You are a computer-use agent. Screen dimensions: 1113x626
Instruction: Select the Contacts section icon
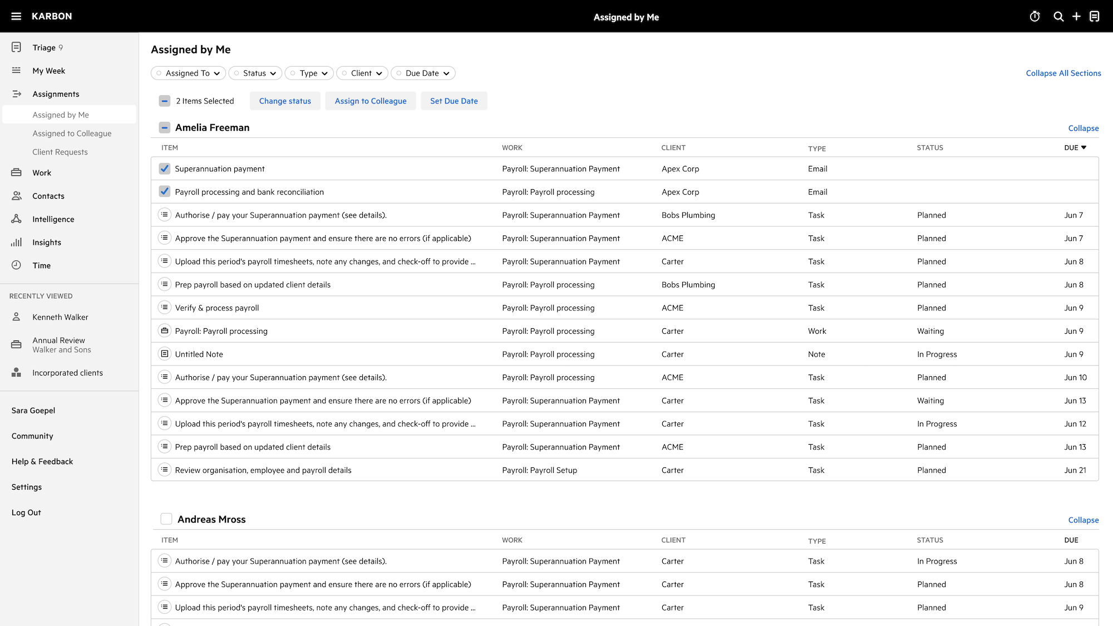(x=17, y=195)
